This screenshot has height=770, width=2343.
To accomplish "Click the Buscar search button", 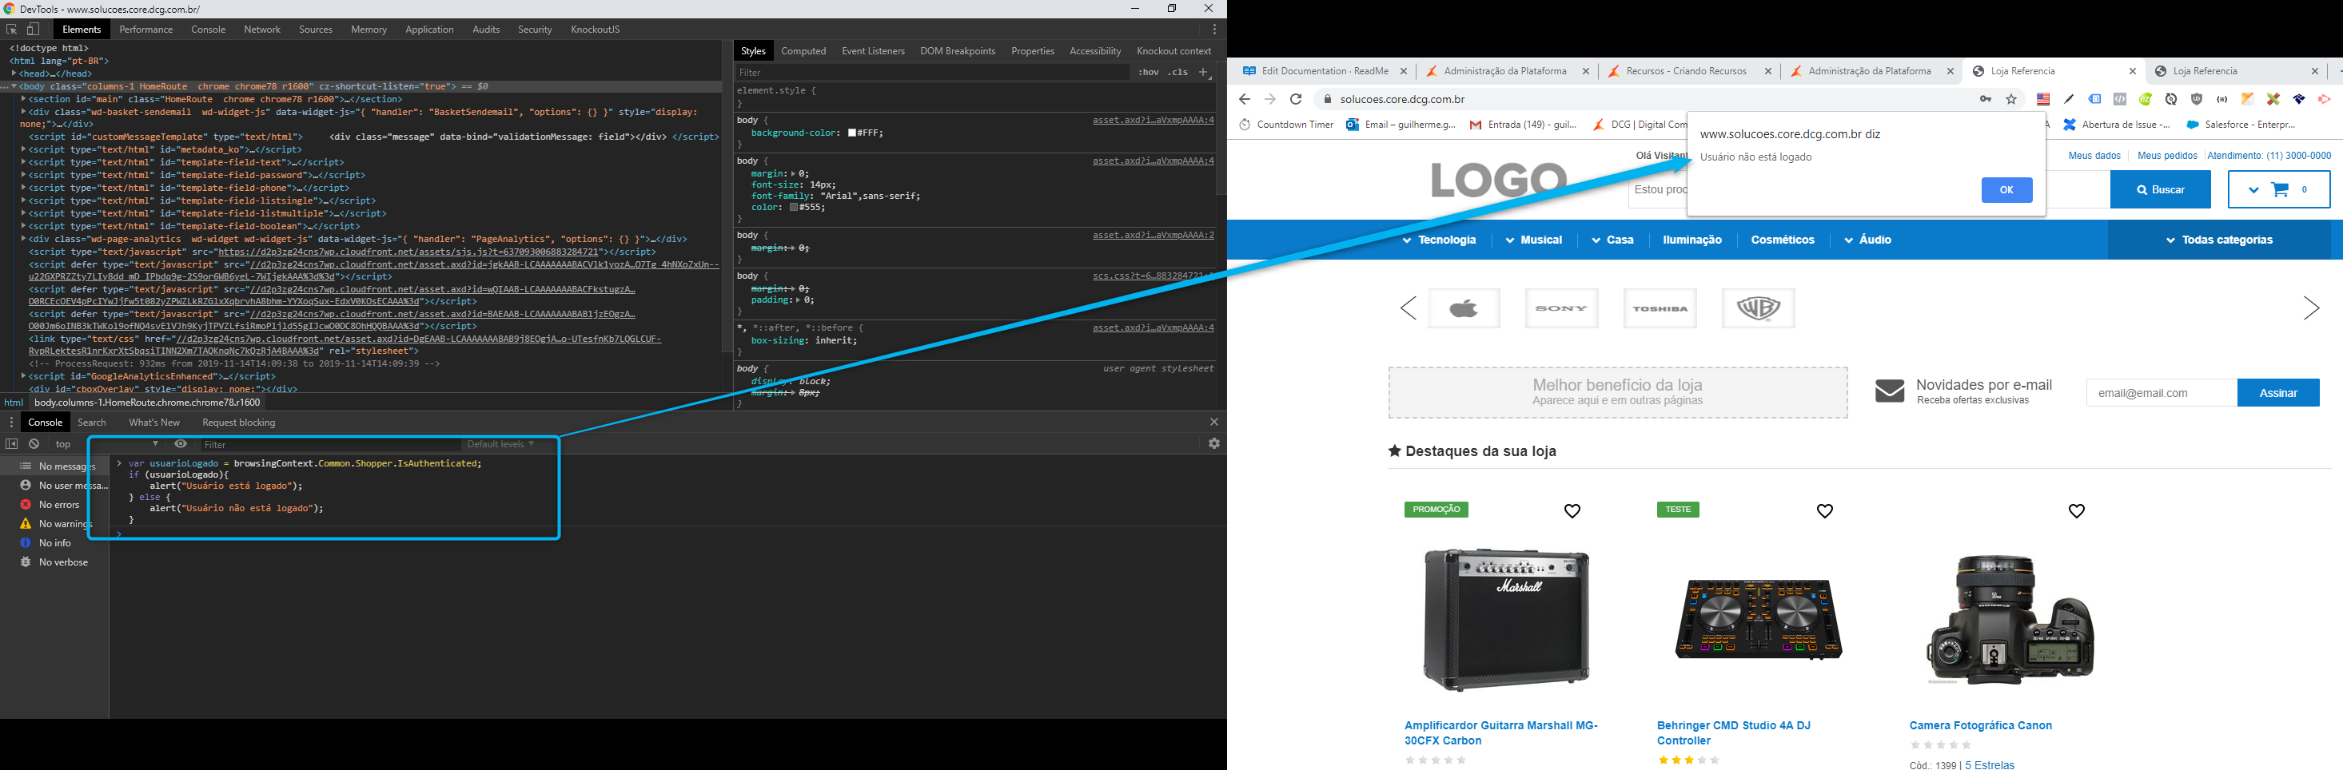I will point(2160,190).
